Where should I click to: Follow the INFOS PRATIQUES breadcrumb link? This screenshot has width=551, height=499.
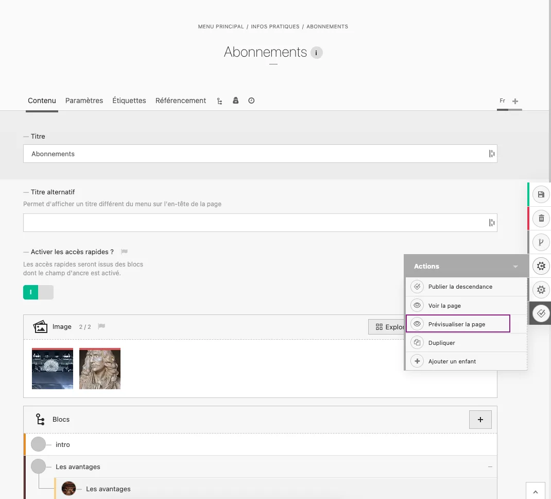[x=275, y=26]
